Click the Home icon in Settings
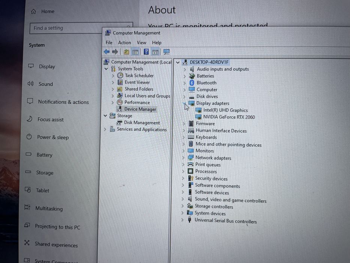The height and width of the screenshot is (263, 350). point(33,11)
